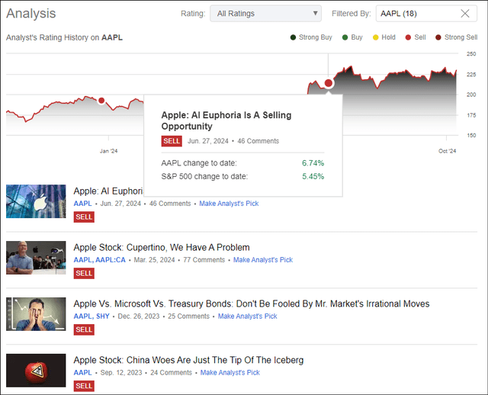Click the 5.45% S&P 500 change value
488x395 pixels.
click(x=313, y=176)
